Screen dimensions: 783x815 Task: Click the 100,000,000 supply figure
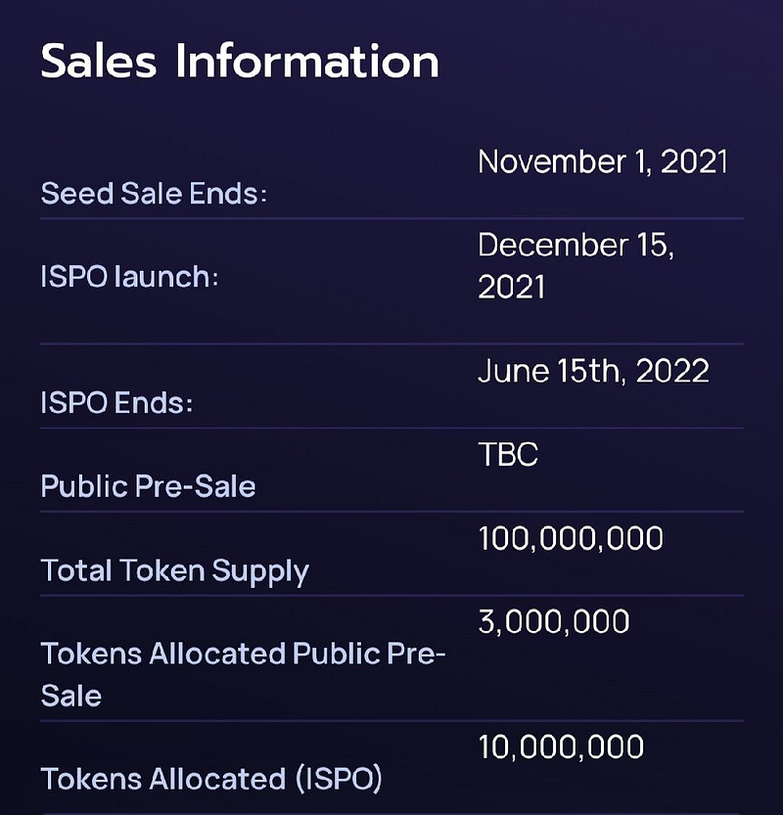[x=571, y=538]
